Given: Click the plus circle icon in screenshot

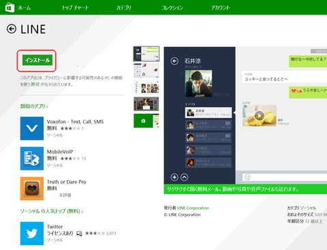Looking at the screenshot, I should 174,177.
